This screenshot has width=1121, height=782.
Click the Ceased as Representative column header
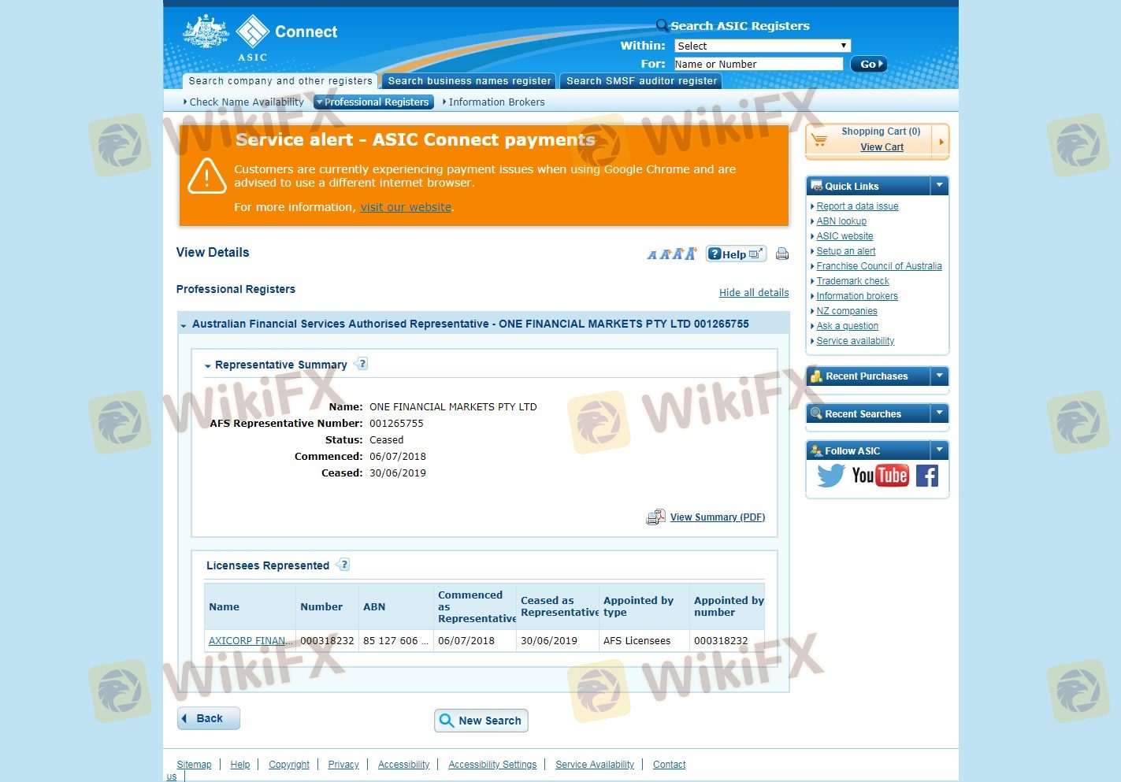click(558, 606)
